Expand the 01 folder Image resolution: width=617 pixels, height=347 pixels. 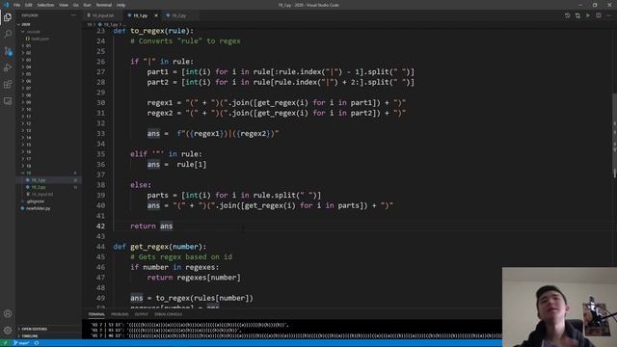(x=28, y=45)
